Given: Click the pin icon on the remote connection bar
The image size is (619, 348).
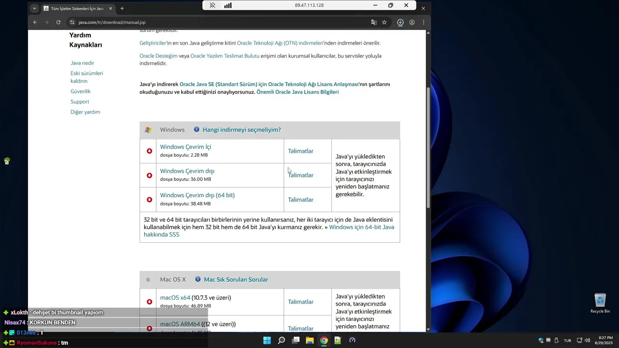Looking at the screenshot, I should pyautogui.click(x=212, y=5).
